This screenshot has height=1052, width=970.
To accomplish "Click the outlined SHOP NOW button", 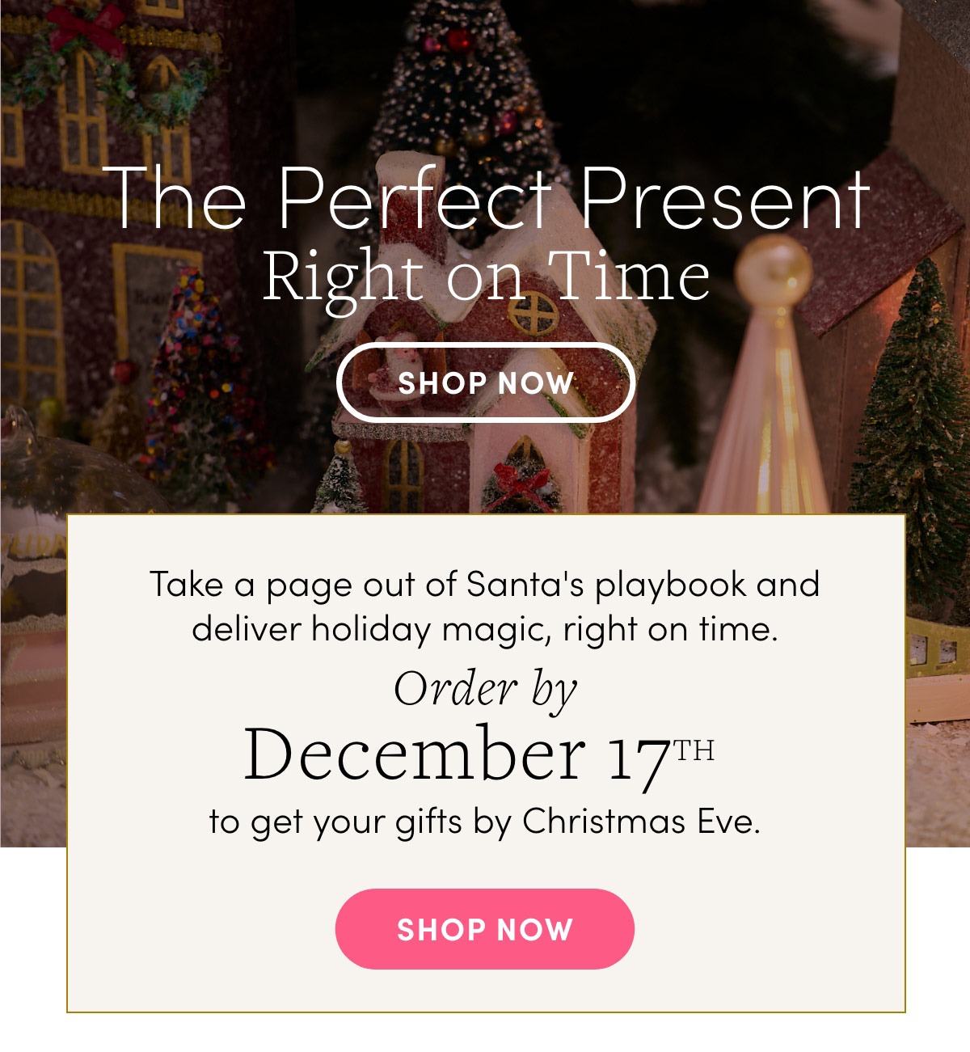I will click(x=484, y=382).
